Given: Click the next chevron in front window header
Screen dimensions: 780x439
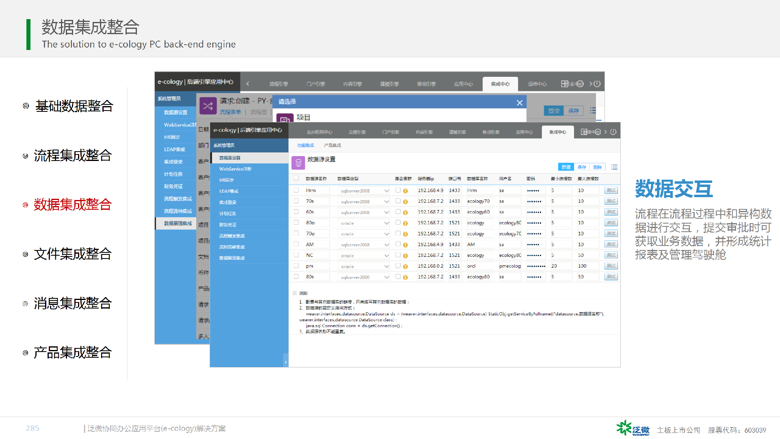Looking at the screenshot, I should tap(605, 132).
